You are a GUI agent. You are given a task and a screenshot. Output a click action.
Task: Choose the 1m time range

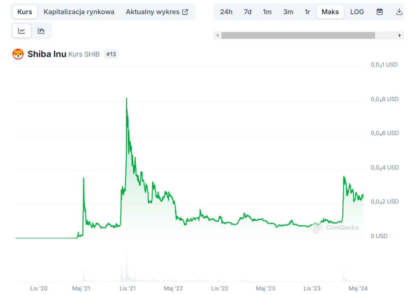pyautogui.click(x=267, y=12)
